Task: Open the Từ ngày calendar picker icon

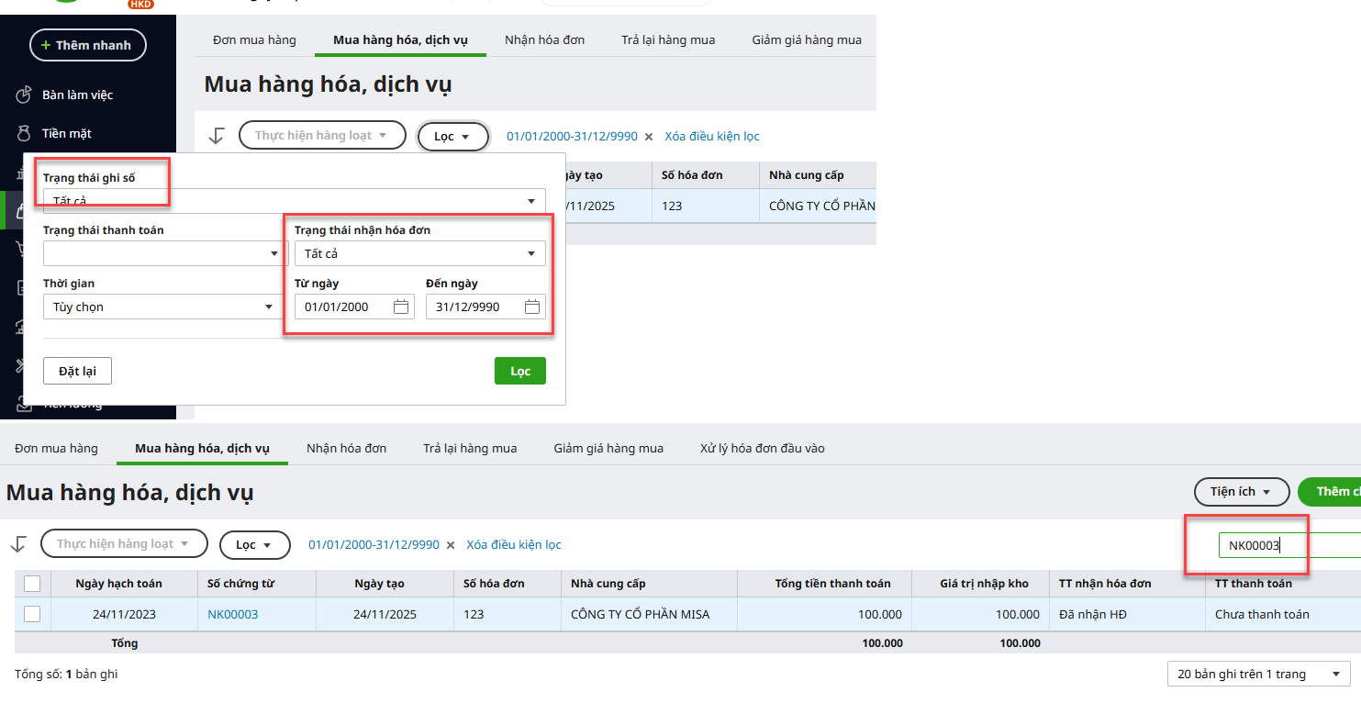Action: click(x=400, y=307)
